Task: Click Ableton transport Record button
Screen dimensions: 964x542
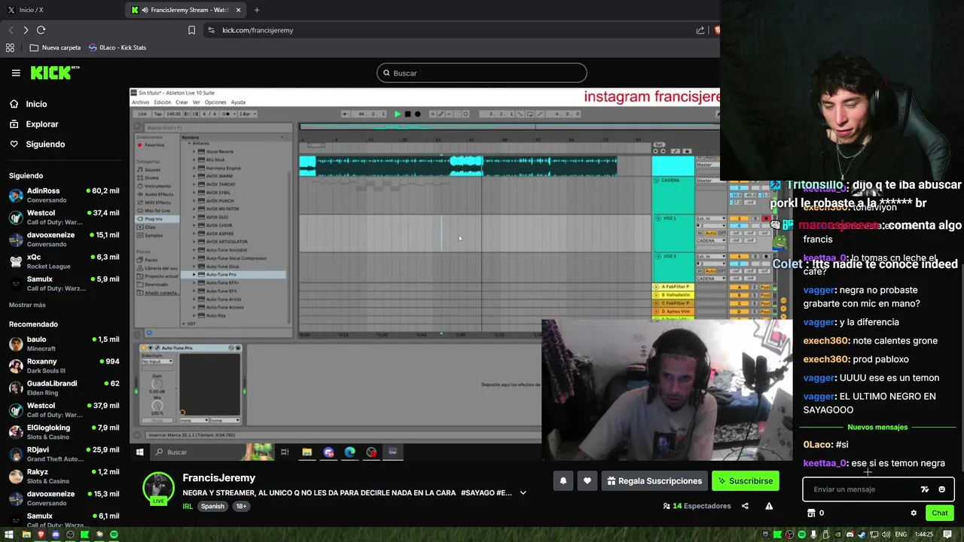Action: click(418, 114)
